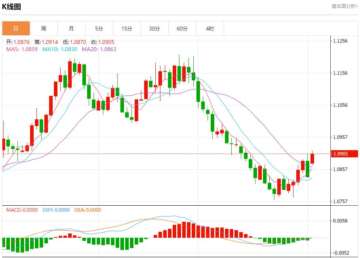Click the MA20 legend label

[x=99, y=49]
